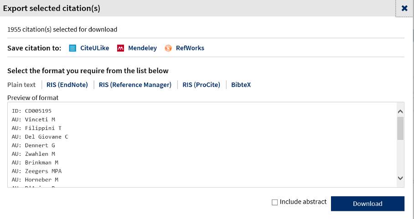Click the preview scrollbar thumb

400,129
